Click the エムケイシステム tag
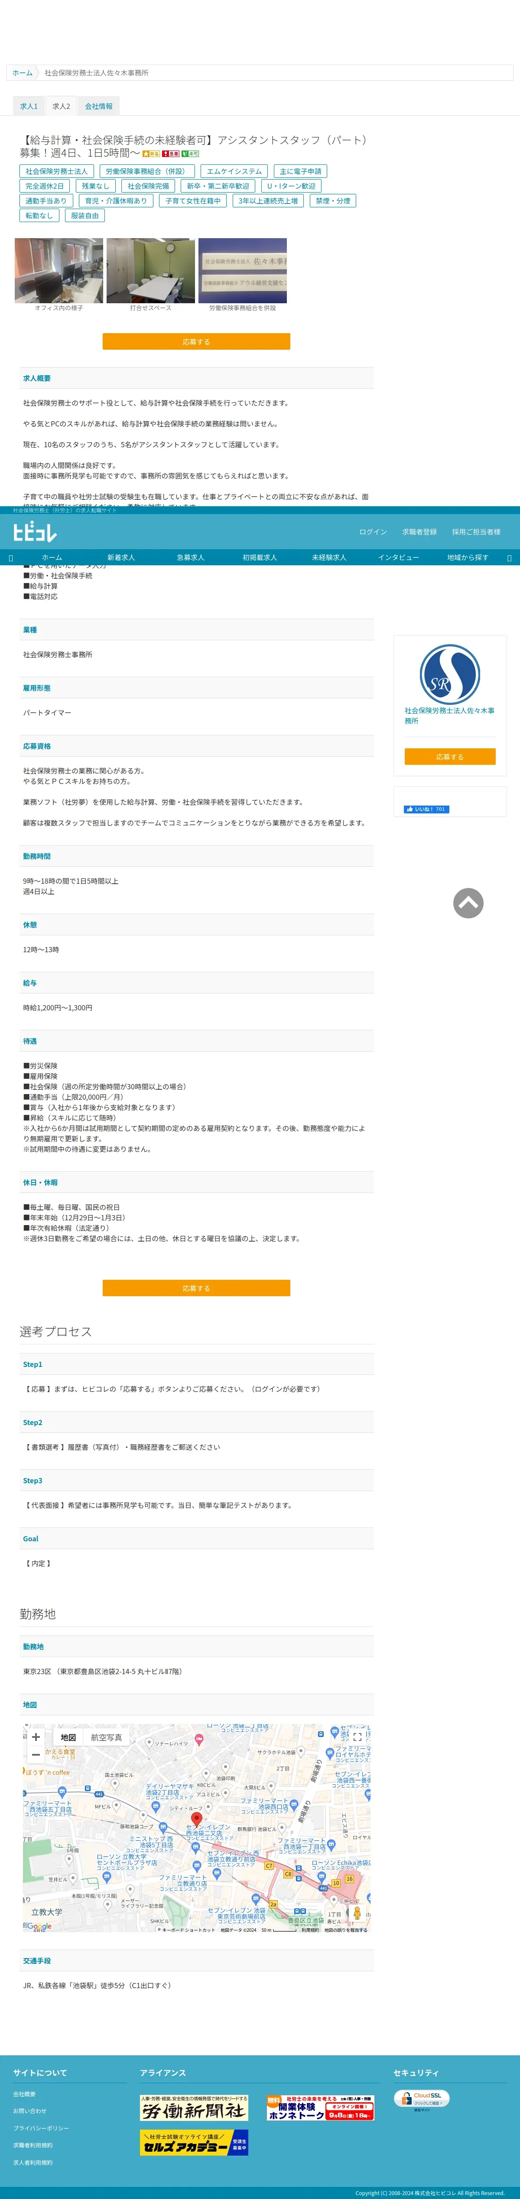520x2199 pixels. [x=234, y=172]
